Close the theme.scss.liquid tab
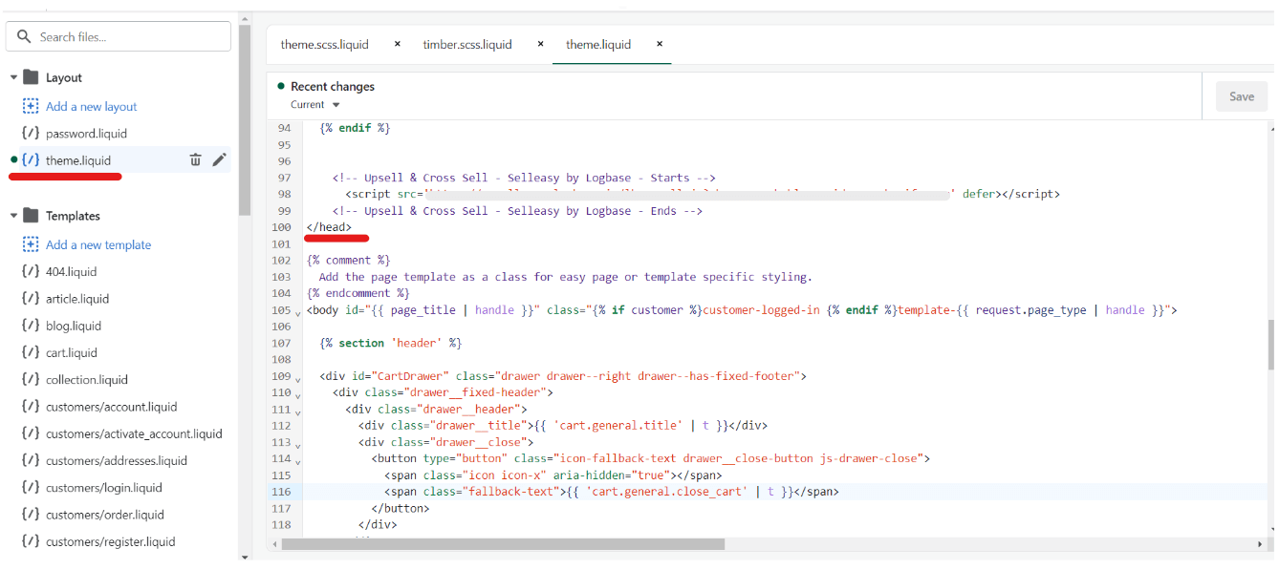1279x570 pixels. coord(398,44)
